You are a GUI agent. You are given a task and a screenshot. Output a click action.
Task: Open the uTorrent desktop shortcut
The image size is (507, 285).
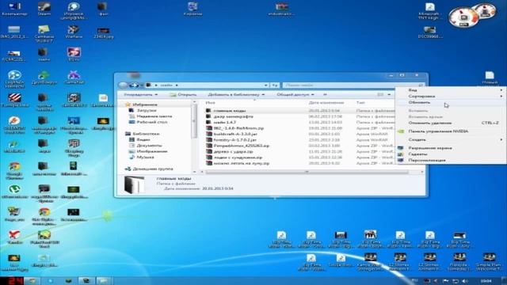pyautogui.click(x=14, y=192)
